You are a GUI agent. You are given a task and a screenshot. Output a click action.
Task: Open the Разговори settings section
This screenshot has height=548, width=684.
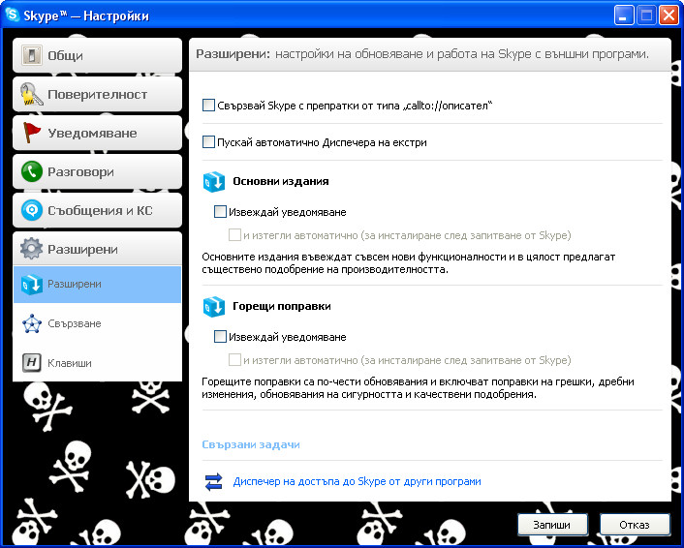pos(97,171)
